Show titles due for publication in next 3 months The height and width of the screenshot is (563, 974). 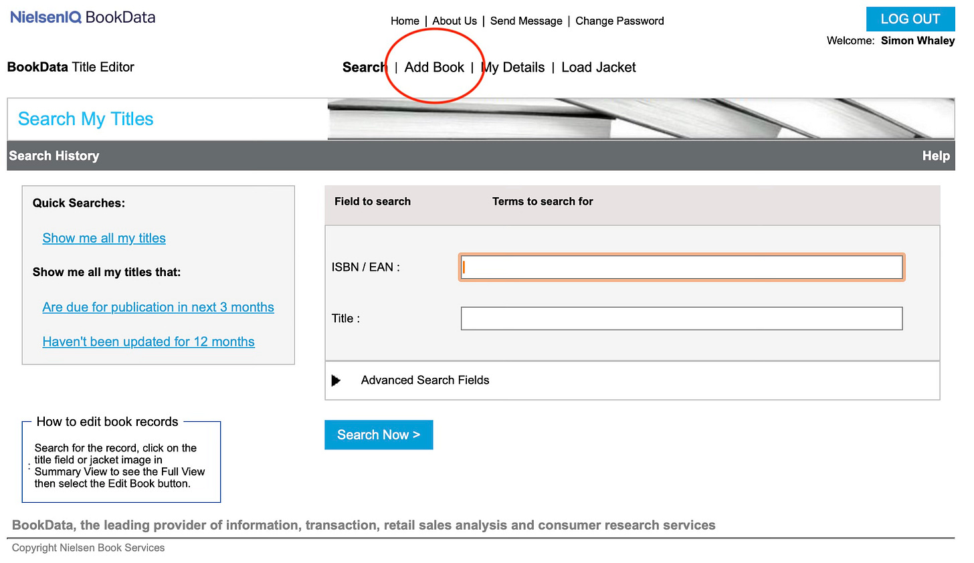158,307
